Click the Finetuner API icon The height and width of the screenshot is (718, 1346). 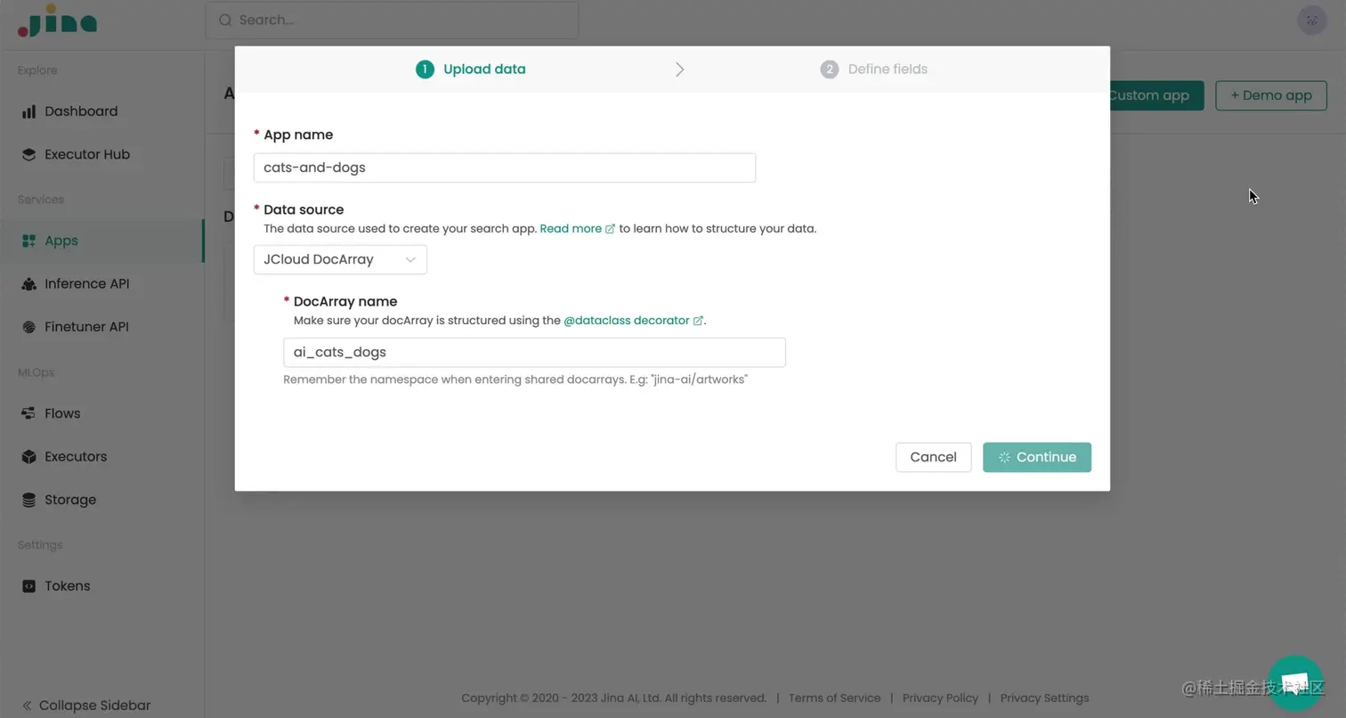click(x=28, y=327)
